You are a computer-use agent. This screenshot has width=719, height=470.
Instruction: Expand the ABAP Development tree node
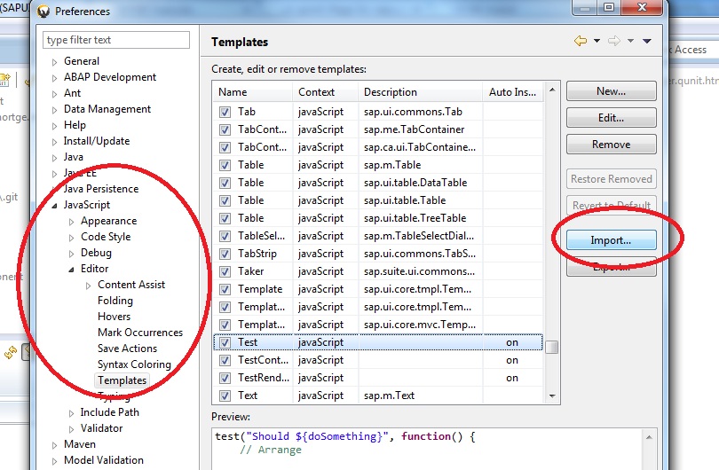(55, 78)
